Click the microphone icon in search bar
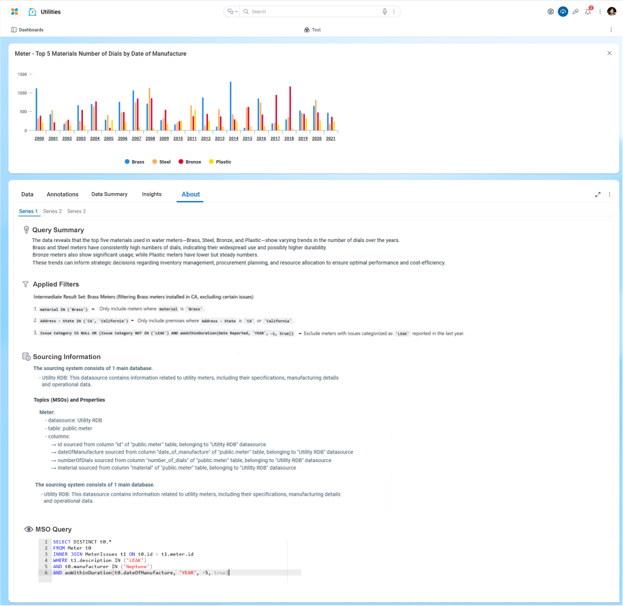Screen dimensions: 623x606 (x=385, y=12)
